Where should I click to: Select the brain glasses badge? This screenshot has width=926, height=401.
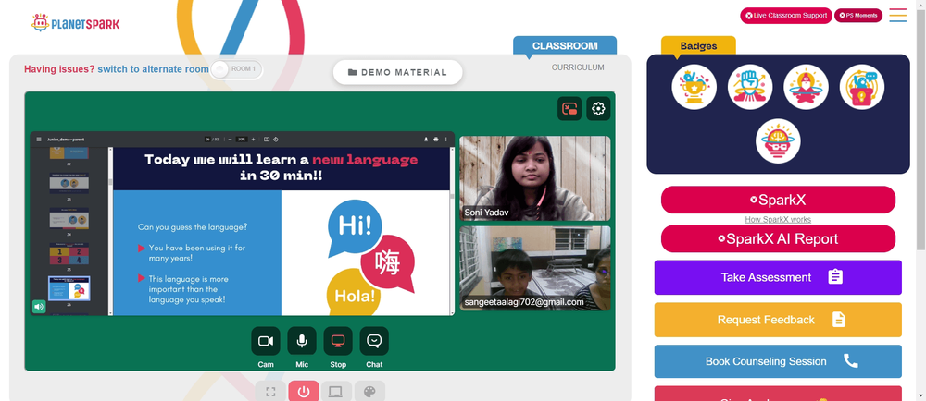[x=778, y=141]
